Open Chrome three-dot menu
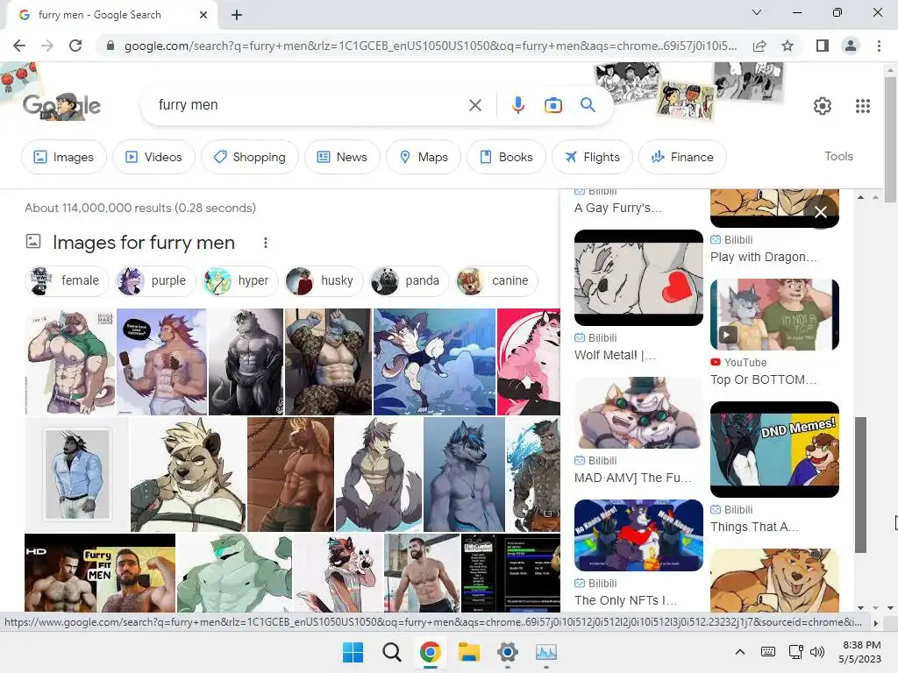 click(x=879, y=46)
